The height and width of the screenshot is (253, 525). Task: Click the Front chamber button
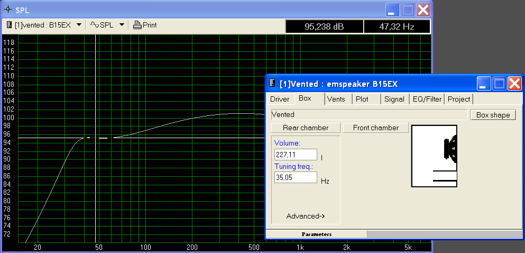pos(376,128)
